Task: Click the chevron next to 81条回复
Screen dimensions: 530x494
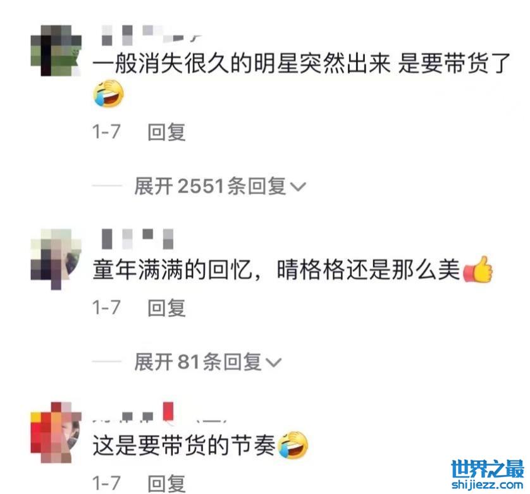Action: click(x=273, y=362)
